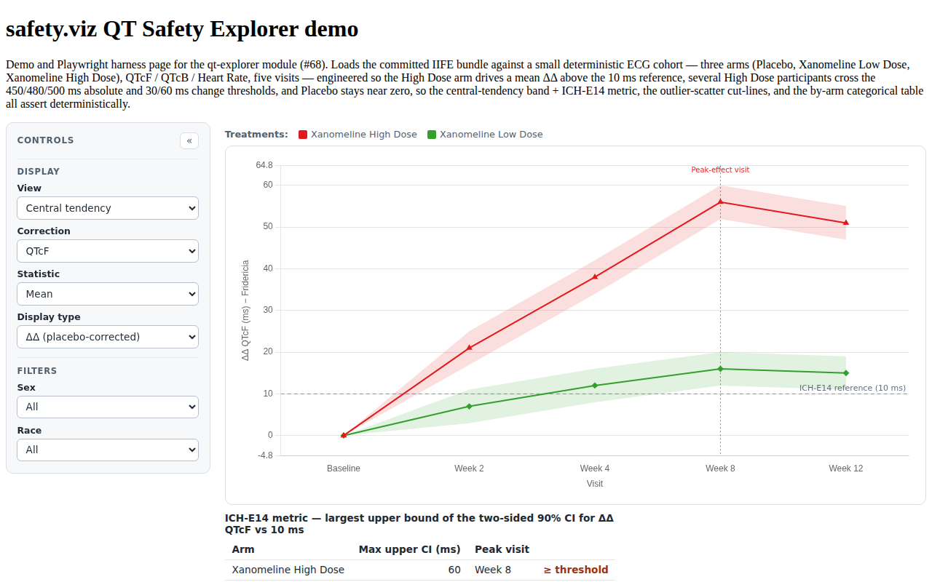Click the Low Dose diamond marker at Week 8

pos(720,369)
